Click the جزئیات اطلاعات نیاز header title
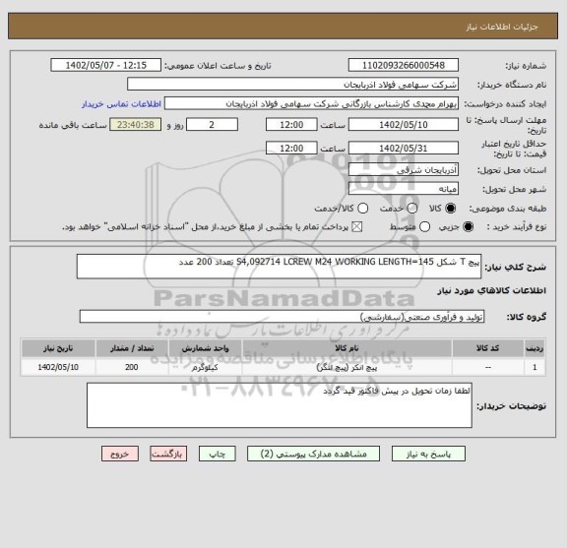567x548 pixels. pos(502,27)
